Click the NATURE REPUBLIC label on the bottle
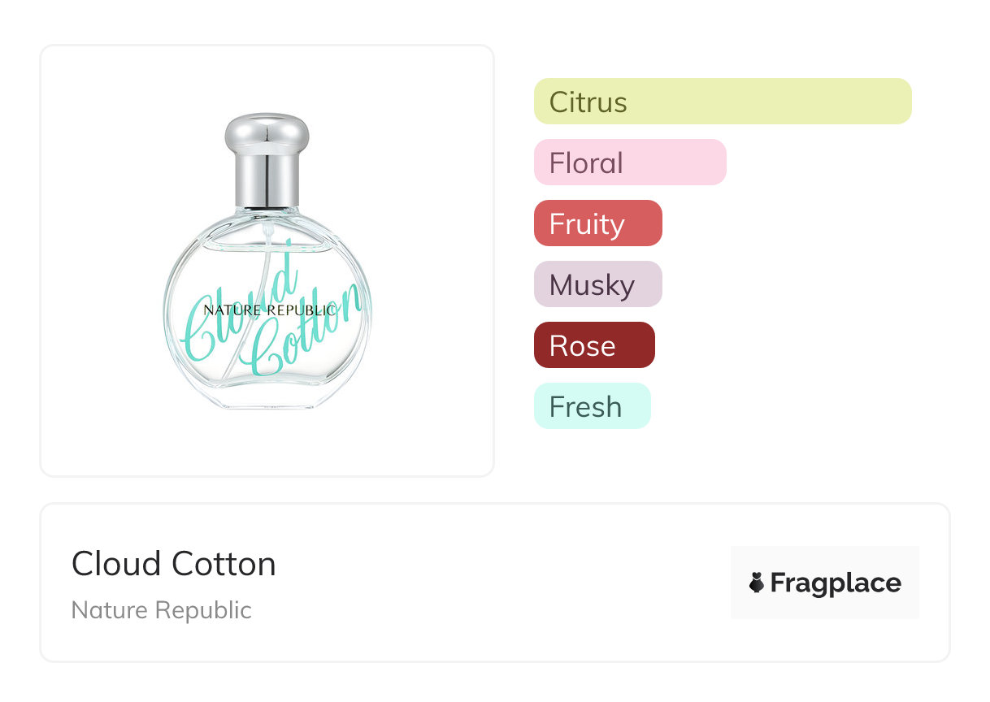This screenshot has height=702, width=990. click(268, 310)
